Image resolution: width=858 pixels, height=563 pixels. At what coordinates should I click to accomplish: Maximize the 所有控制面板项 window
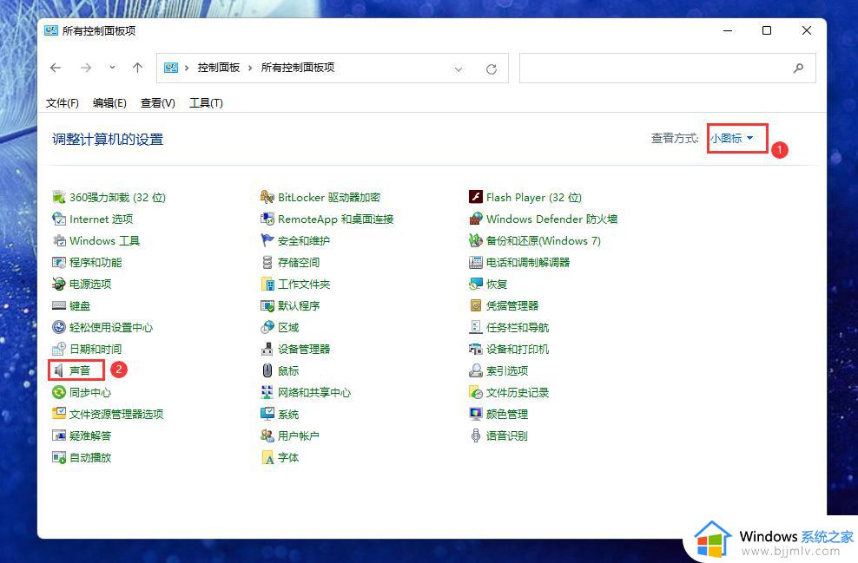coord(767,30)
